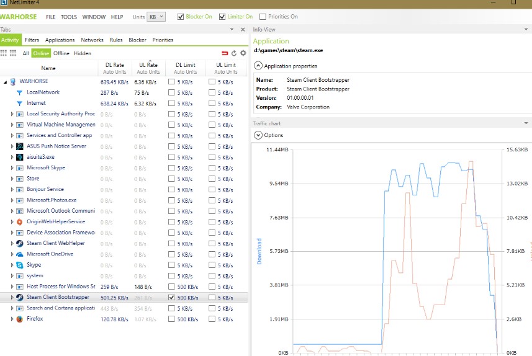Enable the Priorities On checkbox

click(x=263, y=17)
